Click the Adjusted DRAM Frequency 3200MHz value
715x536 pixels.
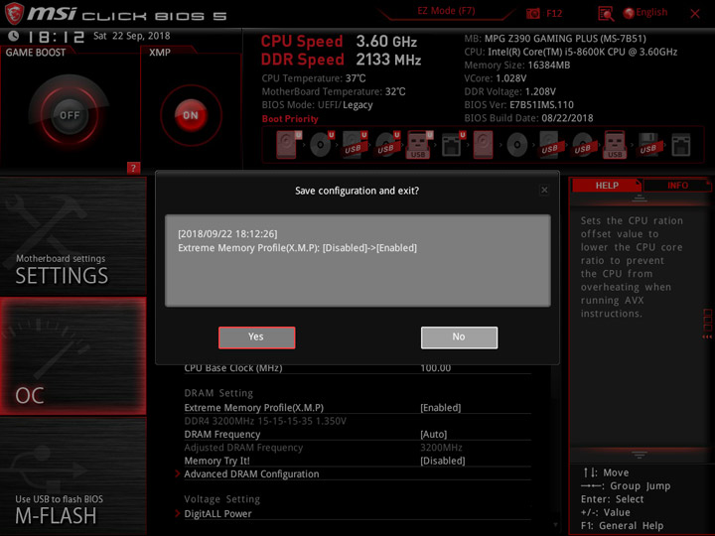click(441, 448)
